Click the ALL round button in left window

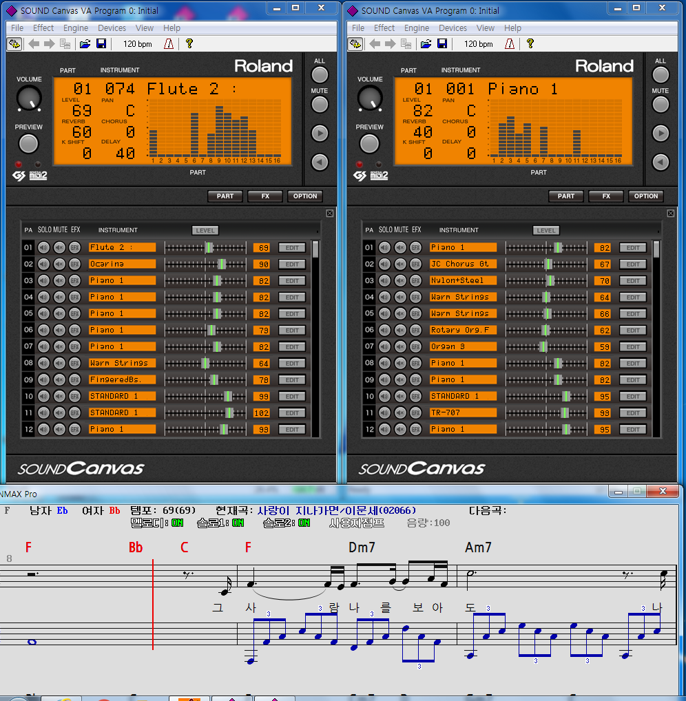click(320, 75)
